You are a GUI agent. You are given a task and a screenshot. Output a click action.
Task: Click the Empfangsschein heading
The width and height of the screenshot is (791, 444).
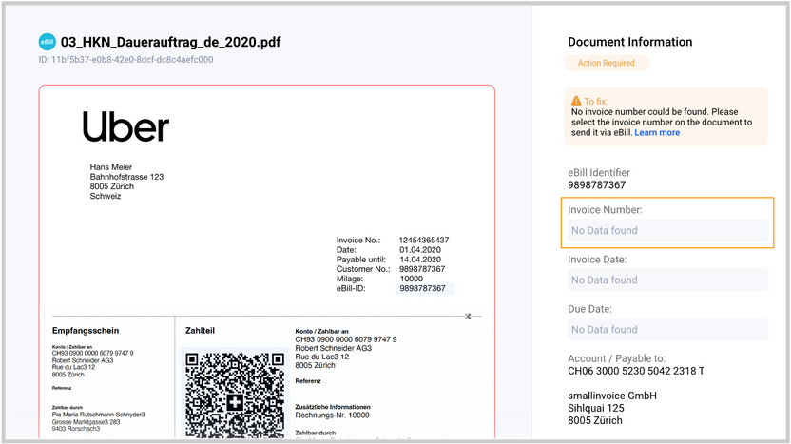(86, 331)
